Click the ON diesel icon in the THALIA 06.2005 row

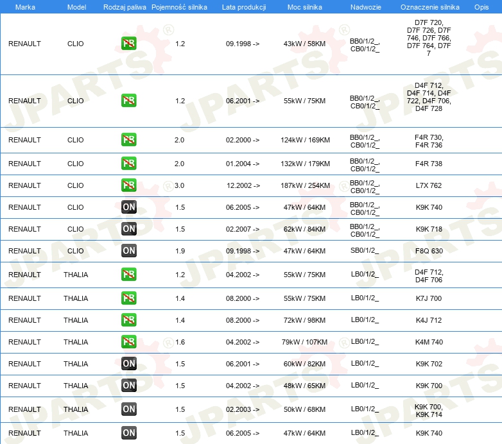tap(128, 432)
